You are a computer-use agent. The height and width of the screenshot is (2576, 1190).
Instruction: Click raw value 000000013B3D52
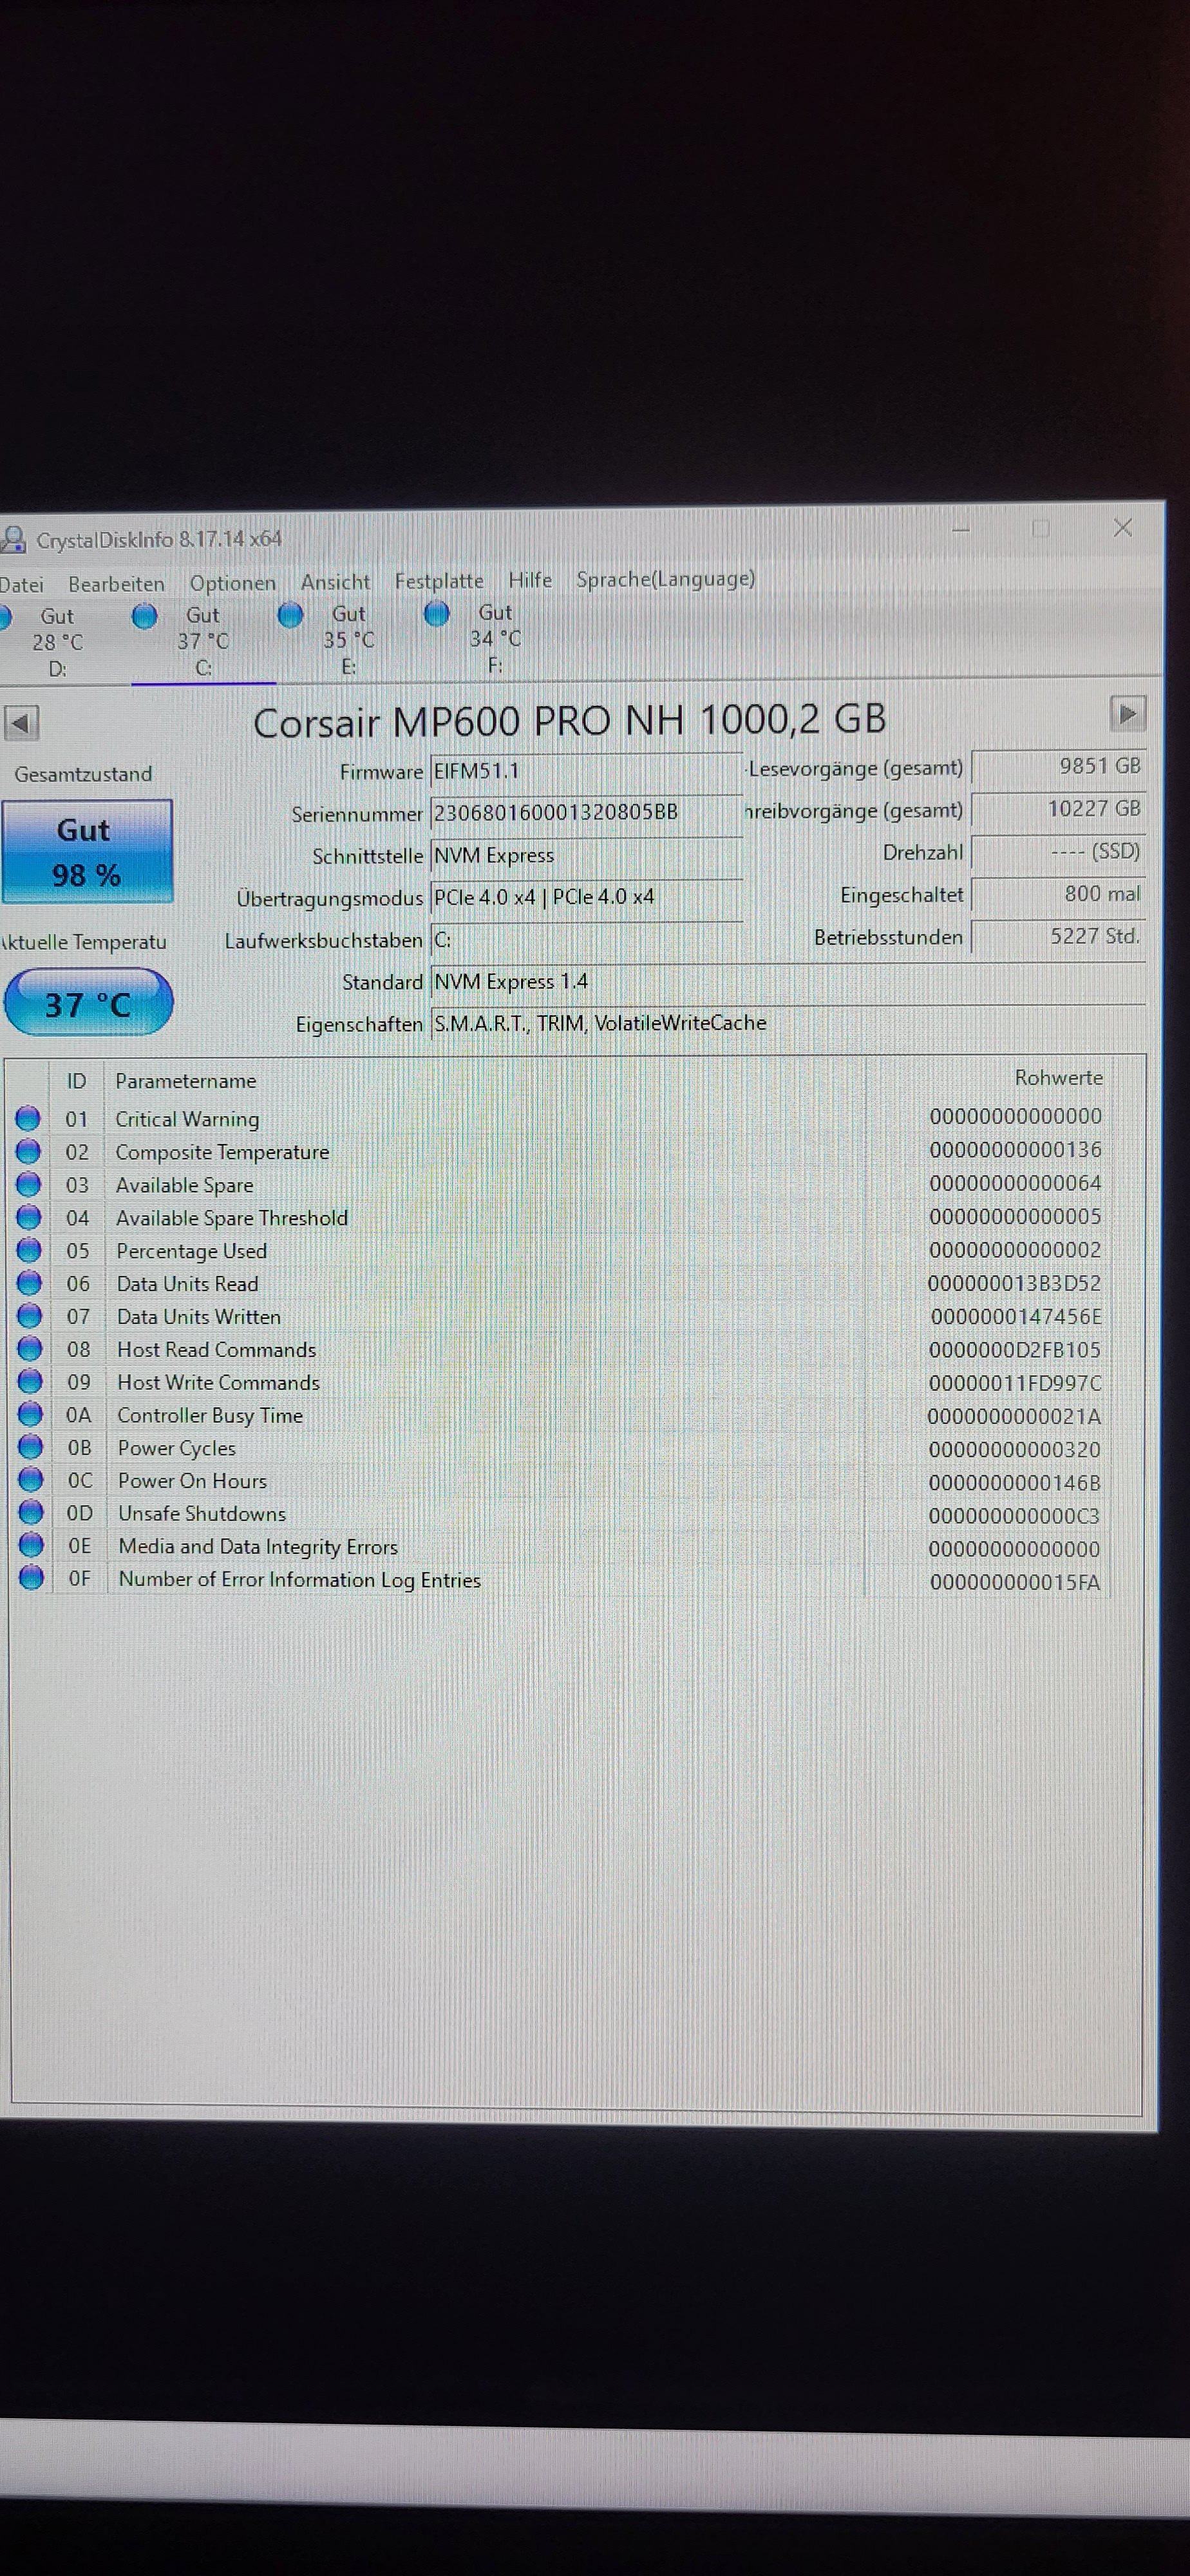1014,1283
